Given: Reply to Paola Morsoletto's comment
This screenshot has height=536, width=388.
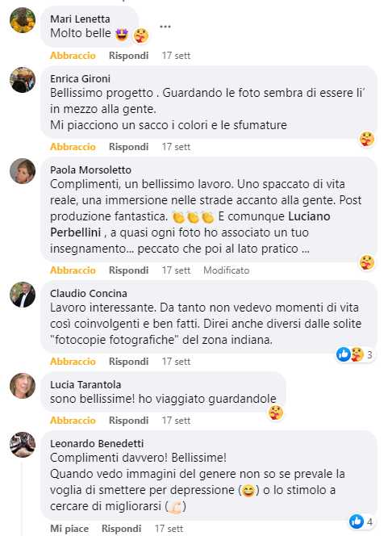Looking at the screenshot, I should pos(128,270).
